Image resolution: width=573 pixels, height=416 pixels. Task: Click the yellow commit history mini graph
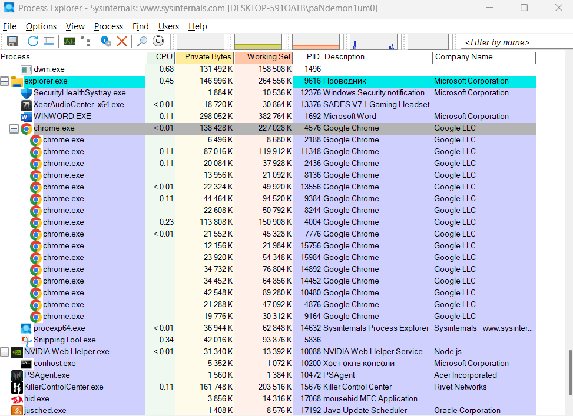[258, 42]
